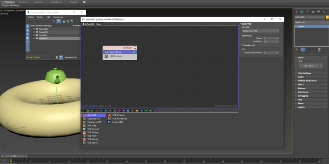The image size is (329, 164).
Task: Toggle visibility eye of Sphere001
Action: pos(34,29)
